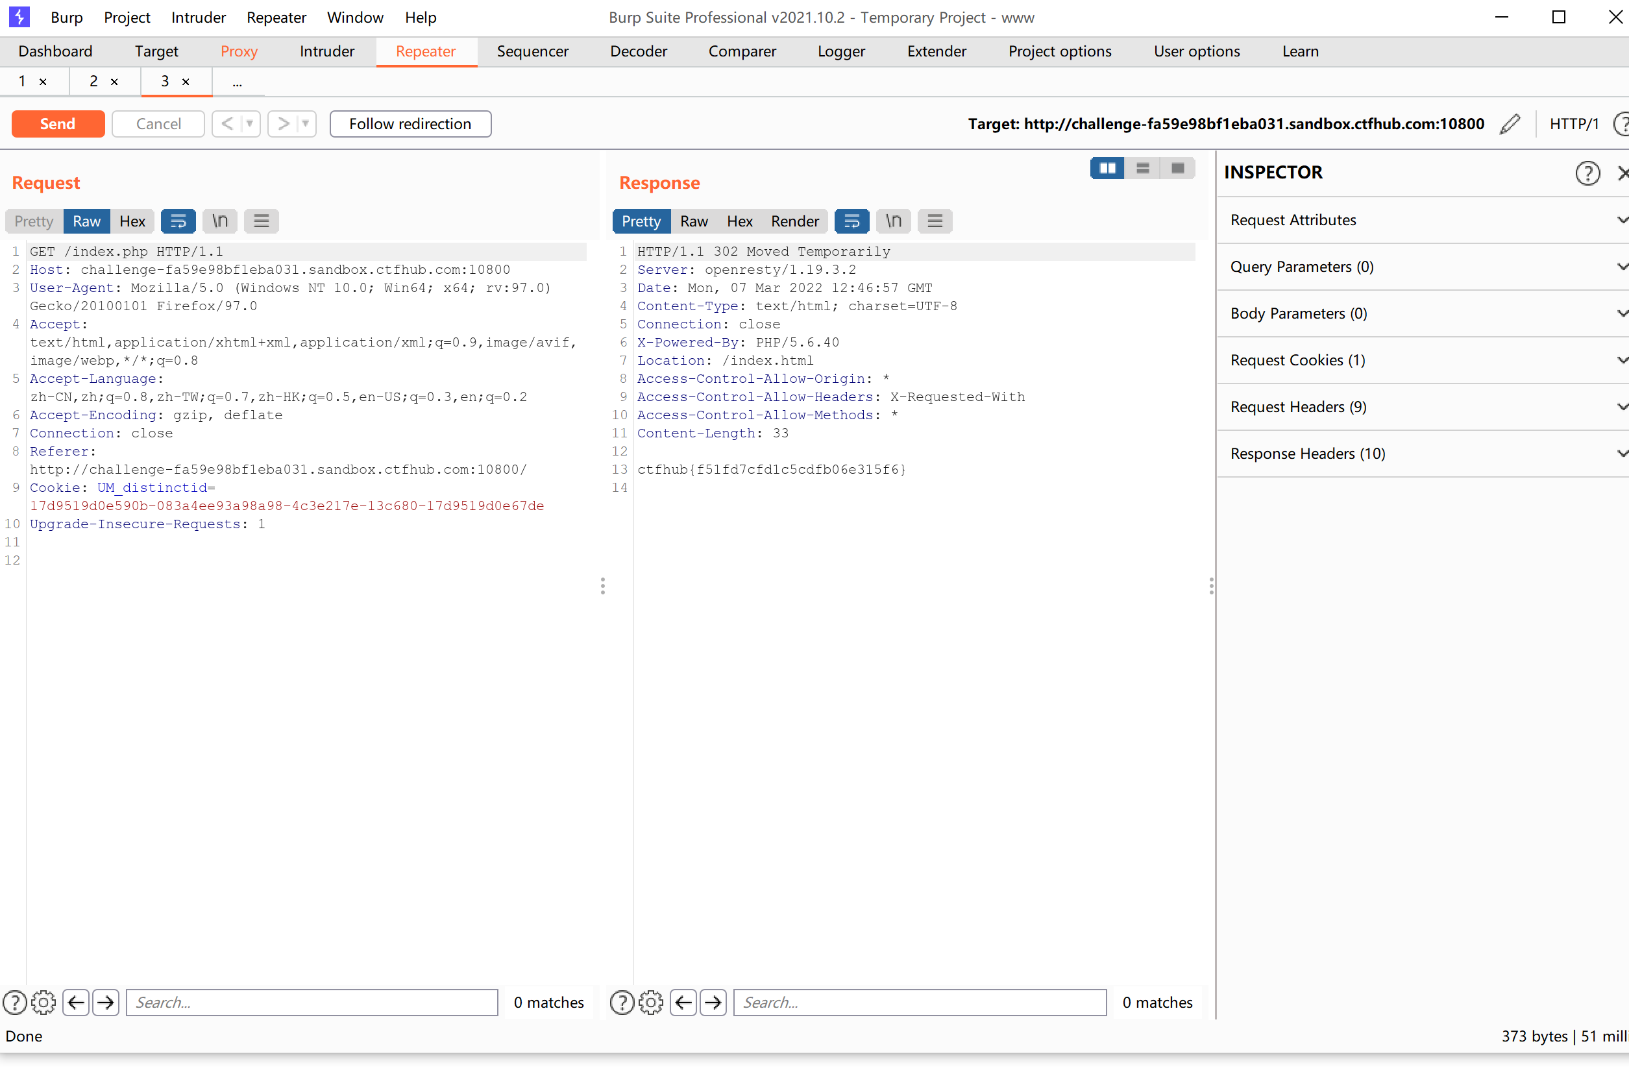Switch to the Extender tab

937,51
